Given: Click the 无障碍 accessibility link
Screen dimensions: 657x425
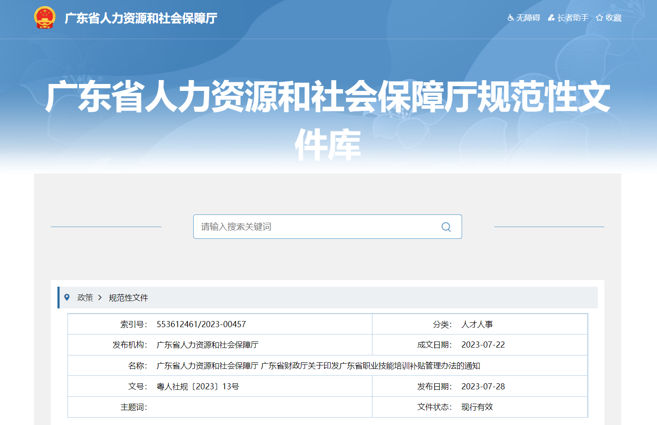Looking at the screenshot, I should (x=524, y=18).
